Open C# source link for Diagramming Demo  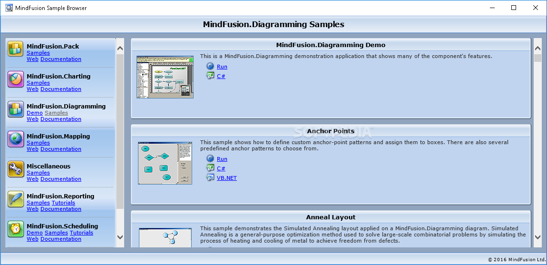[221, 76]
